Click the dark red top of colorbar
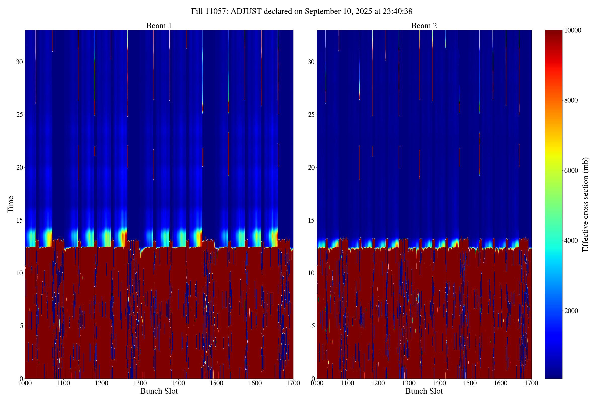 (553, 33)
